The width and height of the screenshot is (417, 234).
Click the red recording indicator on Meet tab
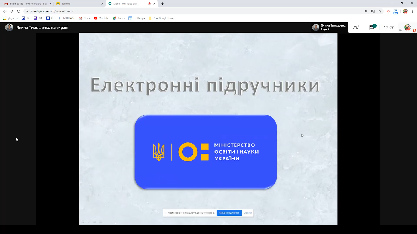149,4
